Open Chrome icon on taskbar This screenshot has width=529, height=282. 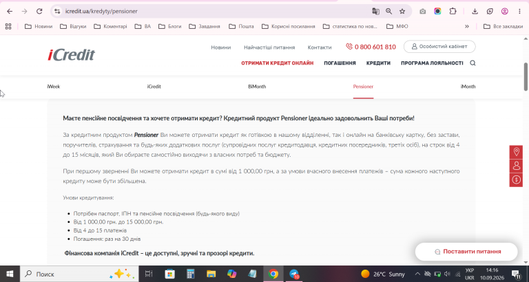[273, 274]
